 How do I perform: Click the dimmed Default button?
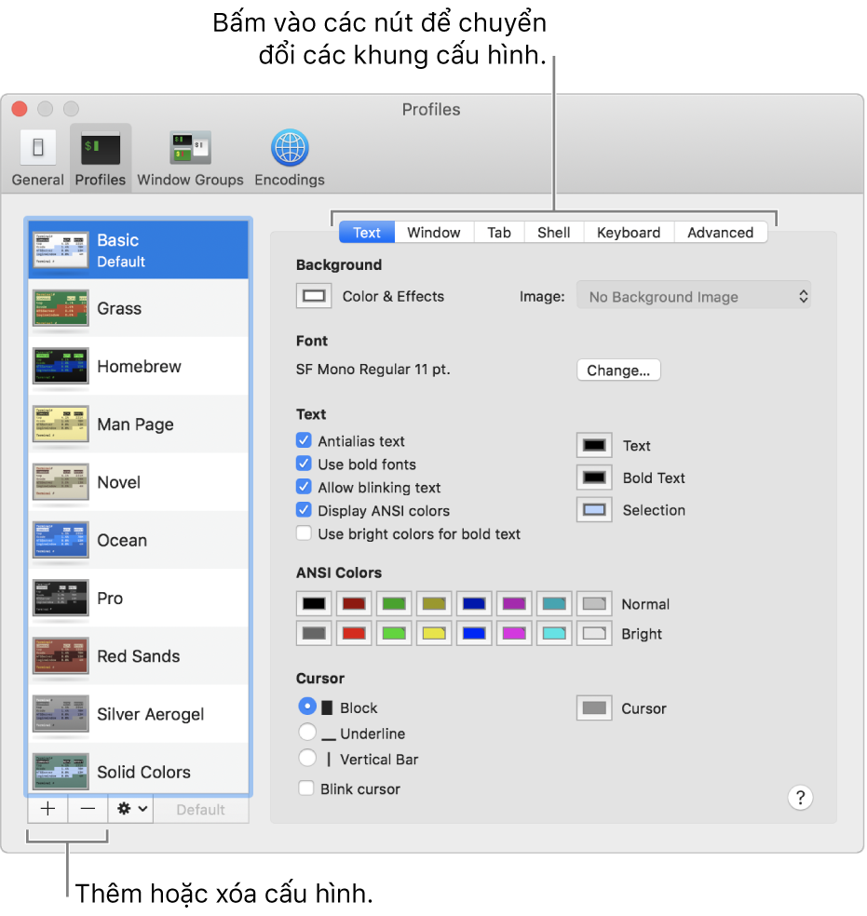click(x=201, y=809)
